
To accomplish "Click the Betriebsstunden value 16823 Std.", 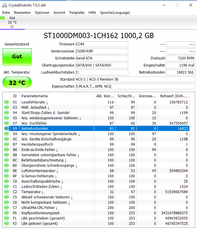I will (181, 72).
